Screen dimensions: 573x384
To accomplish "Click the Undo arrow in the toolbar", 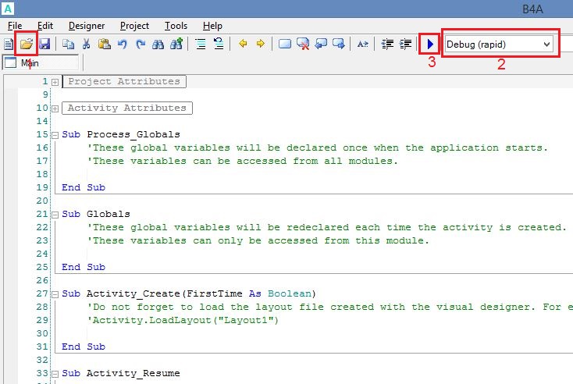I will 123,44.
